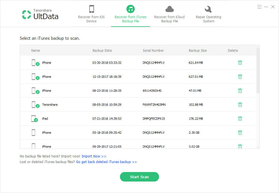Viewport: 279px width, 193px height.
Task: Click the scrollbar down arrow
Action: coord(258,147)
